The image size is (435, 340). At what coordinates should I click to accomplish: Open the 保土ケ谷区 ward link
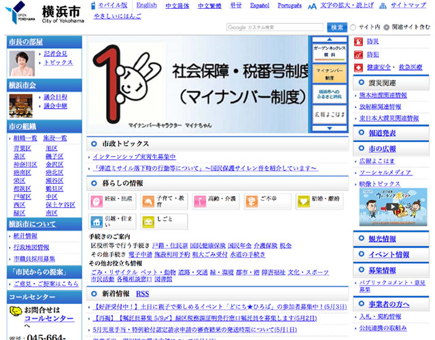tap(60, 205)
